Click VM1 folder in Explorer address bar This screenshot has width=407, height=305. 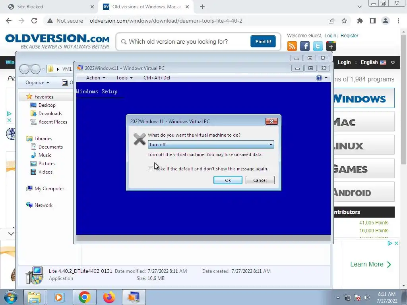coord(67,69)
